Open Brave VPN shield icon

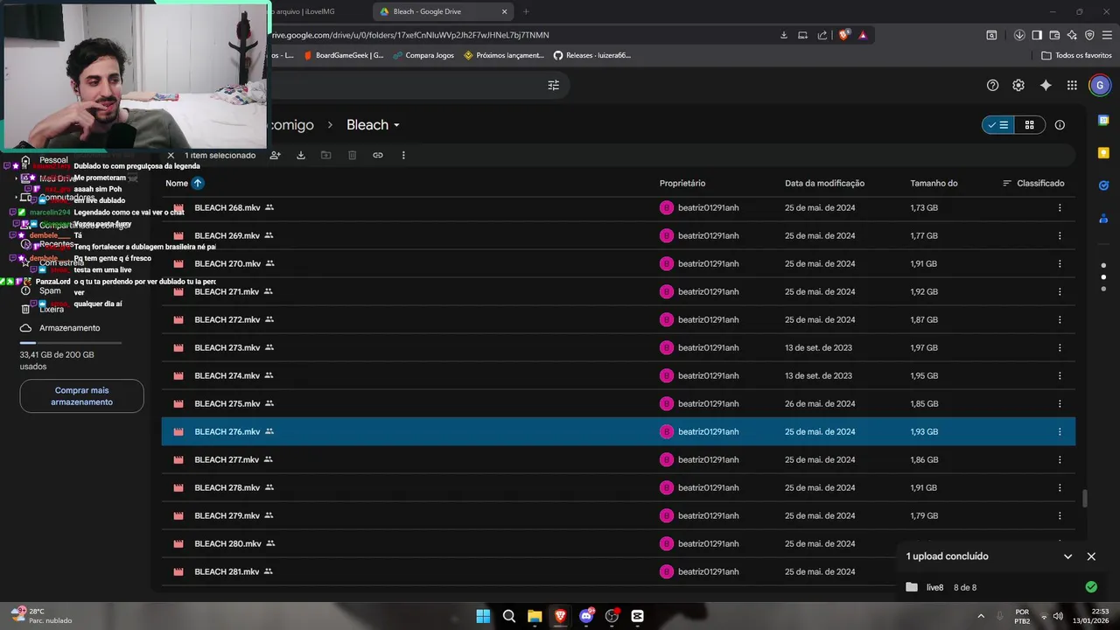tap(1089, 35)
